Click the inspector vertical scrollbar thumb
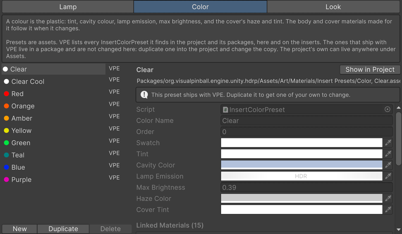The image size is (402, 234). click(x=398, y=138)
